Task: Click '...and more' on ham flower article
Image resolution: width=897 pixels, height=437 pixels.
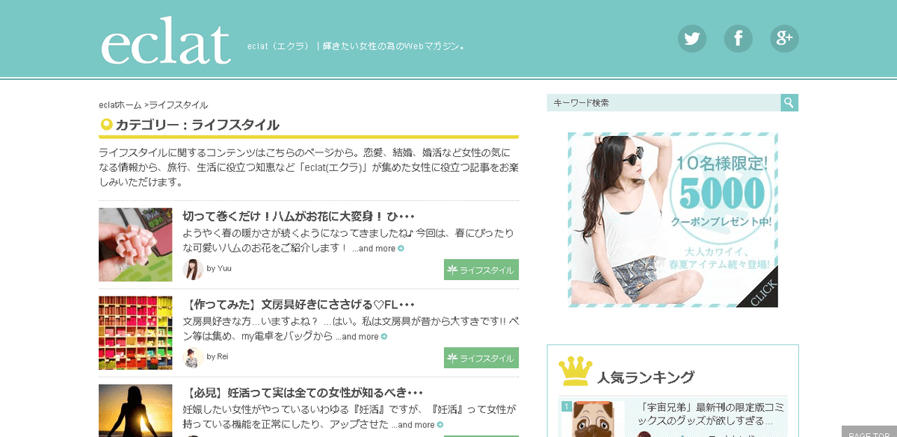Action: [378, 249]
